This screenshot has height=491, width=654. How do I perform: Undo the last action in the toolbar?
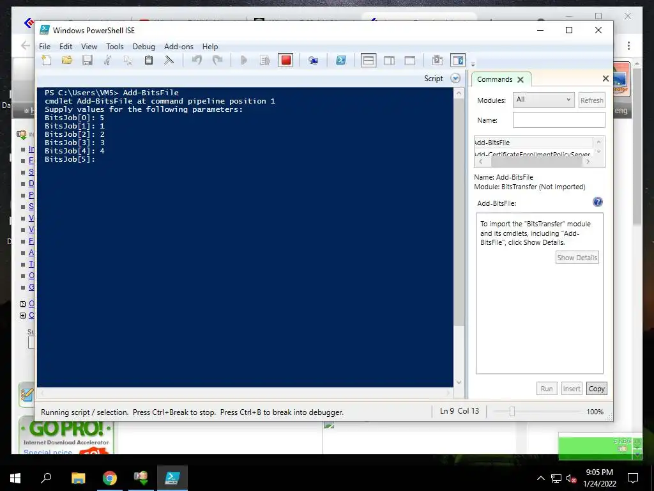point(197,61)
